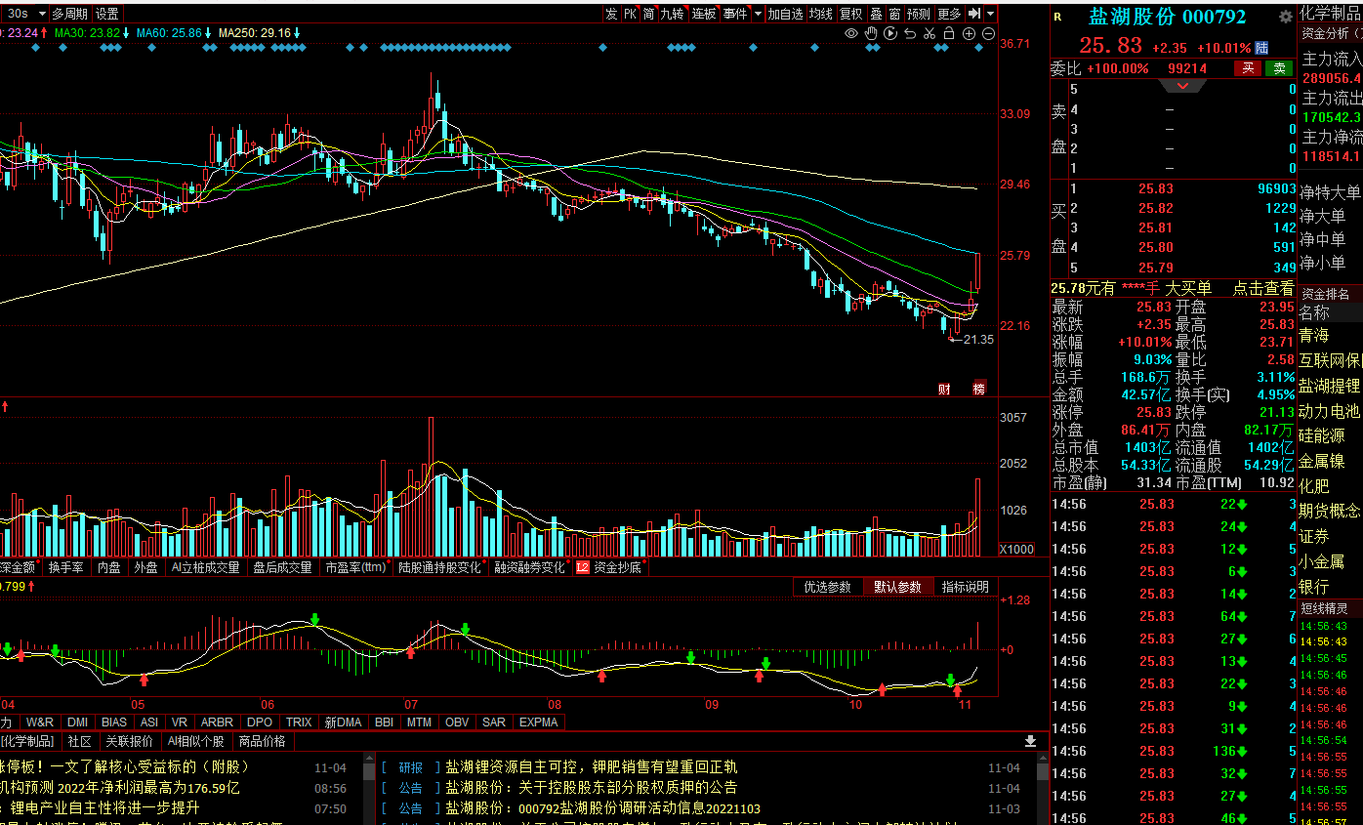Open 多周期 multi-period view
The image size is (1363, 825).
[x=69, y=14]
